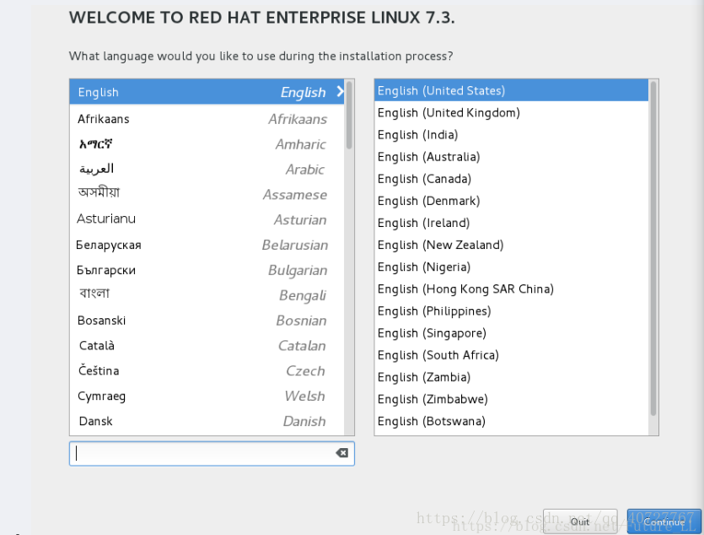This screenshot has height=535, width=704.
Task: Select Dansk language
Action: pyautogui.click(x=207, y=421)
